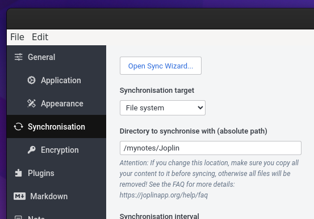Screen dimensions: 314x219
Task: Click the Encryption key icon
Action: (31, 150)
